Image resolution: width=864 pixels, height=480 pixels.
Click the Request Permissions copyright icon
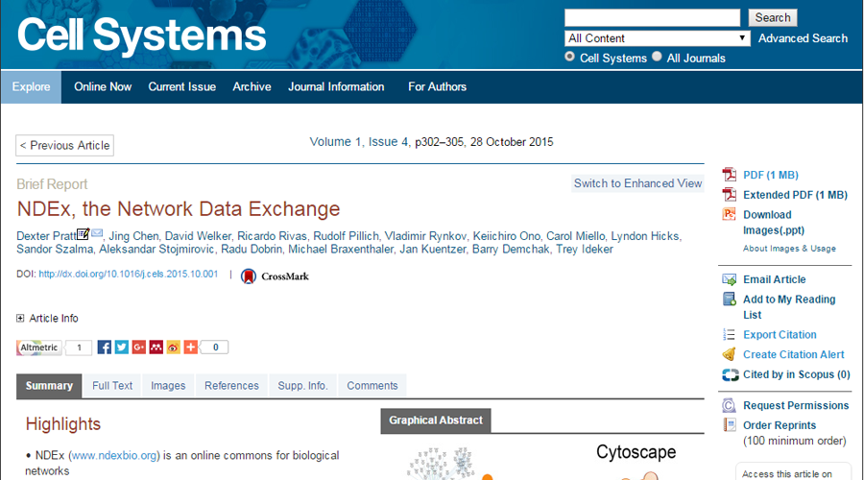pos(729,406)
